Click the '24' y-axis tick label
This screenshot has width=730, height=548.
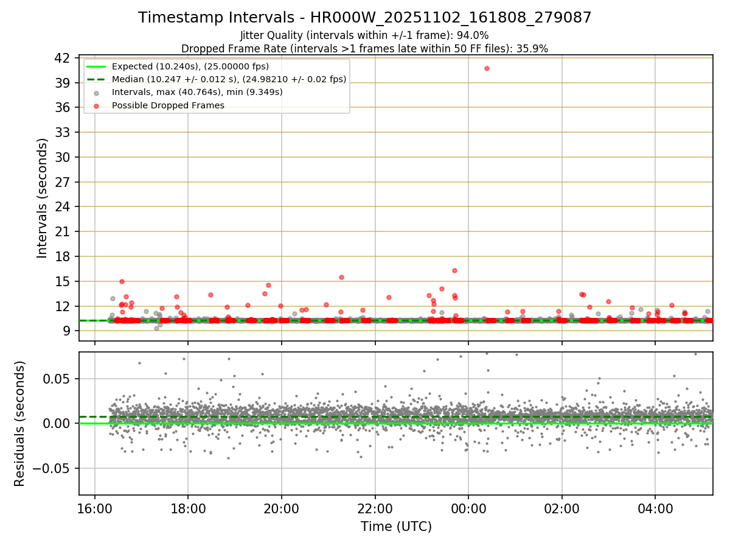pyautogui.click(x=61, y=207)
